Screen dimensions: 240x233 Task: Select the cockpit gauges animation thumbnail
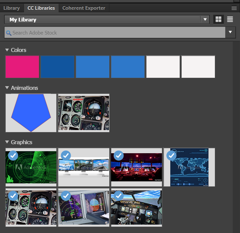(84, 113)
